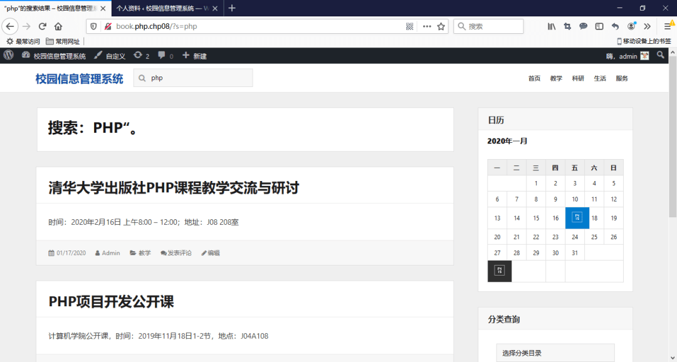This screenshot has width=677, height=362.
Task: Open the admin bar search magnifier icon
Action: tap(661, 55)
